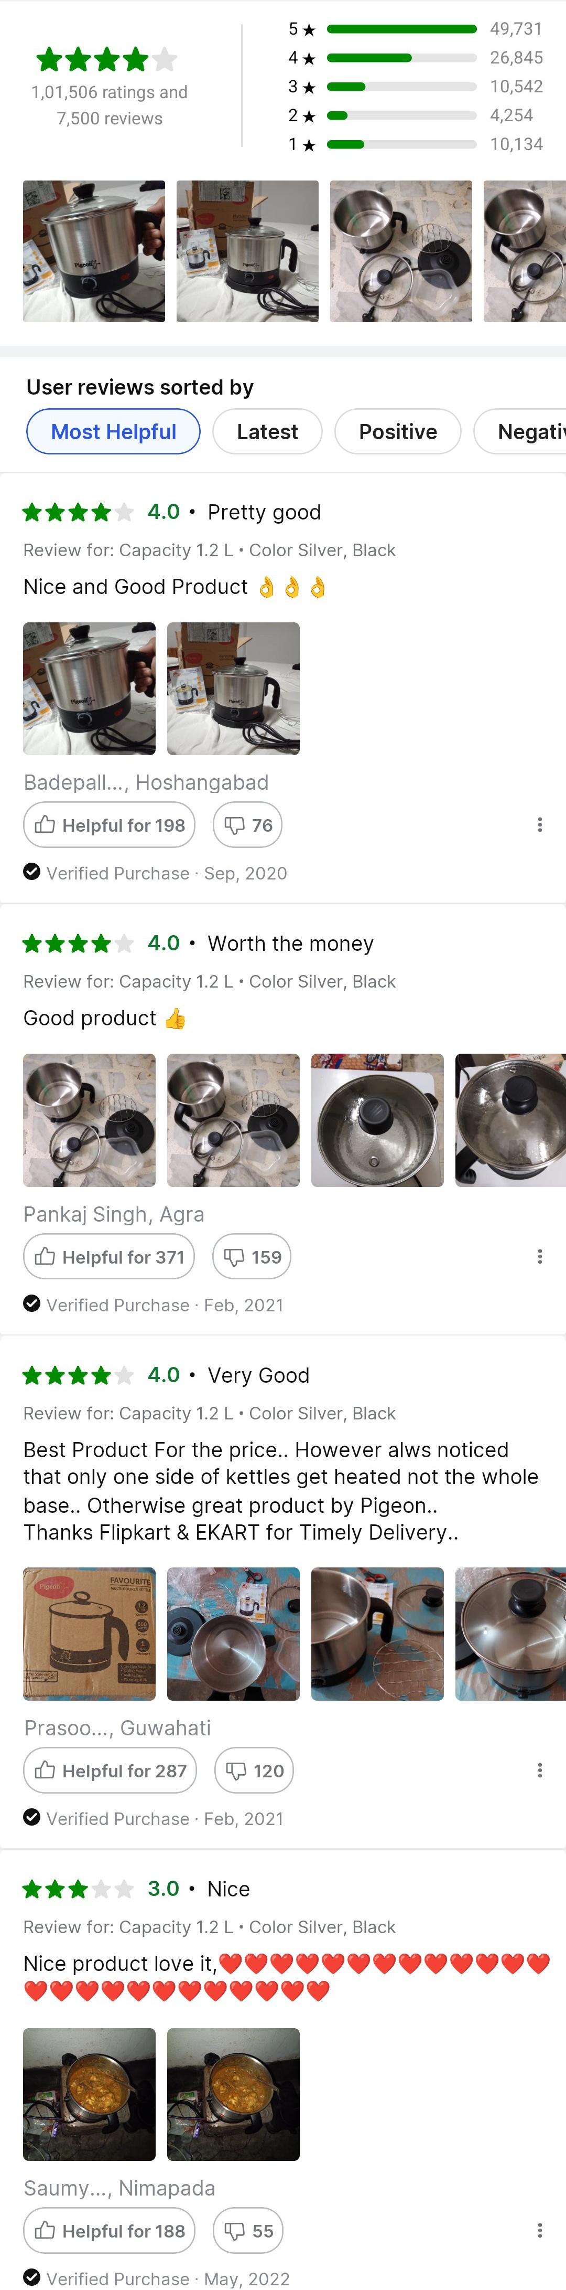Screen dimensions: 566x2290
Task: Sort reviews by Latest
Action: (267, 431)
